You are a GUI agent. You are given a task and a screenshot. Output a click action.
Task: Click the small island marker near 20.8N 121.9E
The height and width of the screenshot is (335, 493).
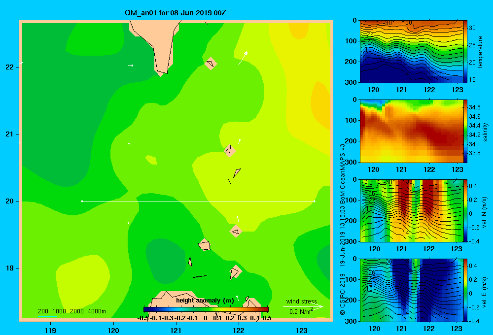point(230,150)
